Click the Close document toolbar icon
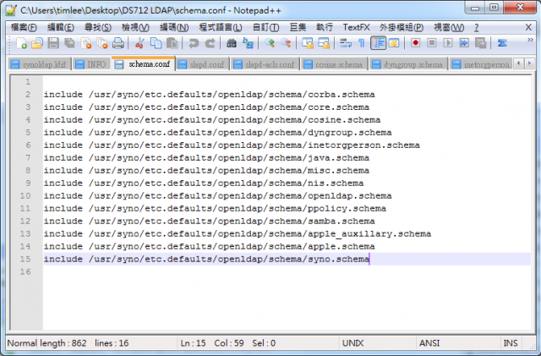Image resolution: width=541 pixels, height=356 pixels. pos(86,43)
